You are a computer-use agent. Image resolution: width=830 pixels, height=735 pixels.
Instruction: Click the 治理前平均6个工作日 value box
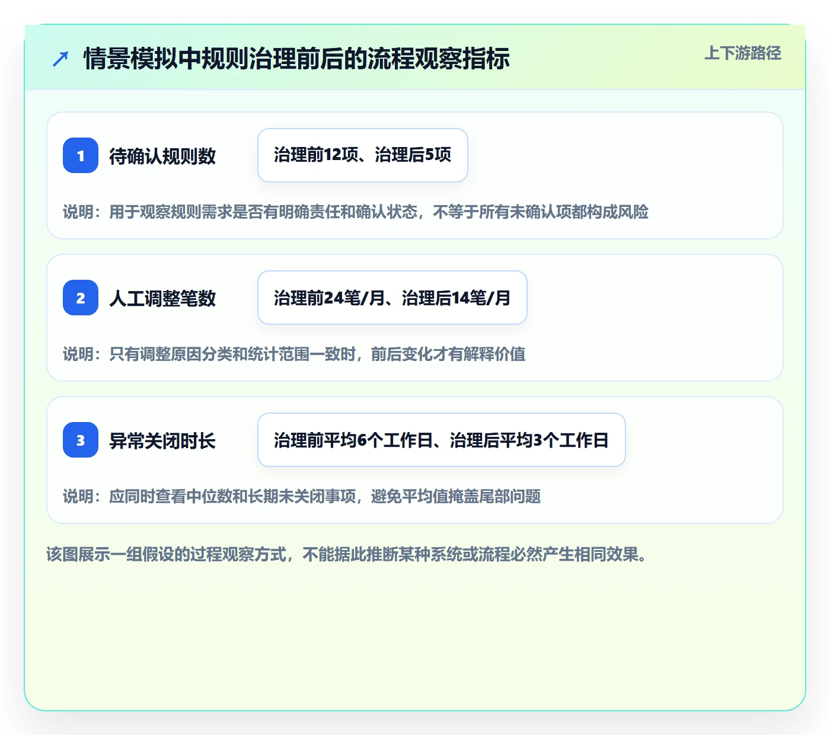click(442, 440)
